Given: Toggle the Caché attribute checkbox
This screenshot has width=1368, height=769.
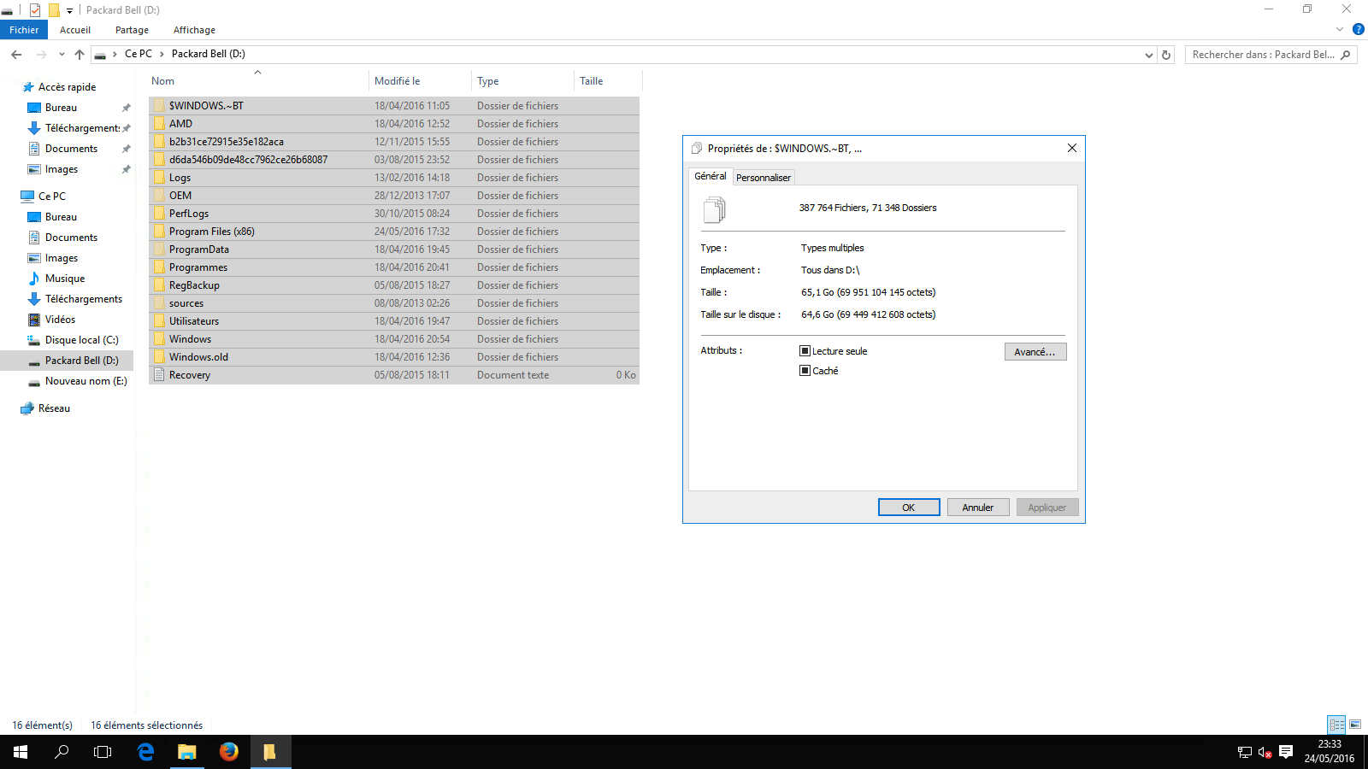Looking at the screenshot, I should 805,371.
